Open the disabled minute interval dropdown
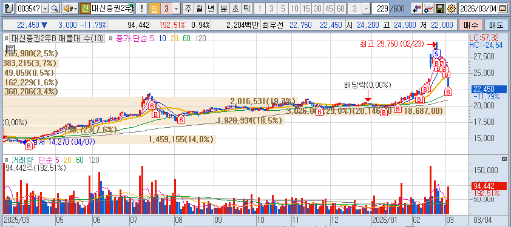This screenshot has width=511, height=227. point(367,9)
